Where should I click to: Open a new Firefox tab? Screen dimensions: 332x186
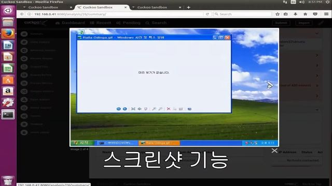coord(188,7)
